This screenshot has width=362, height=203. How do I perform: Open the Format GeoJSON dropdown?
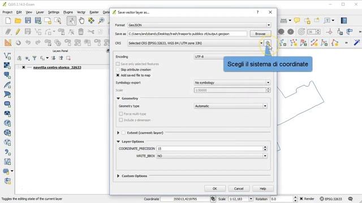199,25
